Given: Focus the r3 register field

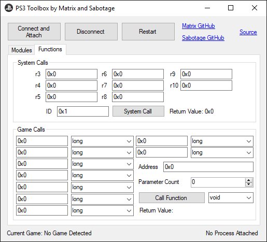Looking at the screenshot, I should point(72,74).
